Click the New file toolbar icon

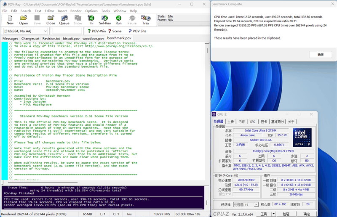(10, 20)
